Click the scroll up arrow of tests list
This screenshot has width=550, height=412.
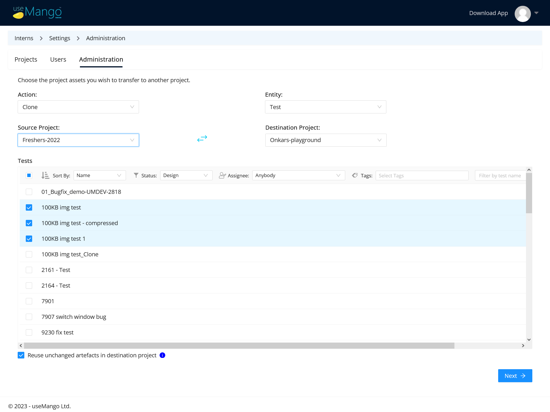(529, 170)
